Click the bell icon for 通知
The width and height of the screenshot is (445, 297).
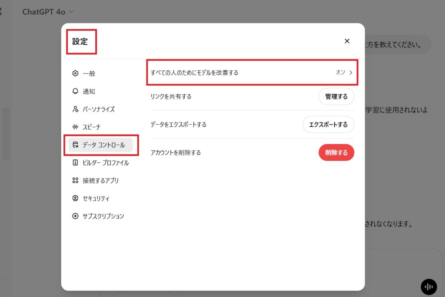75,91
